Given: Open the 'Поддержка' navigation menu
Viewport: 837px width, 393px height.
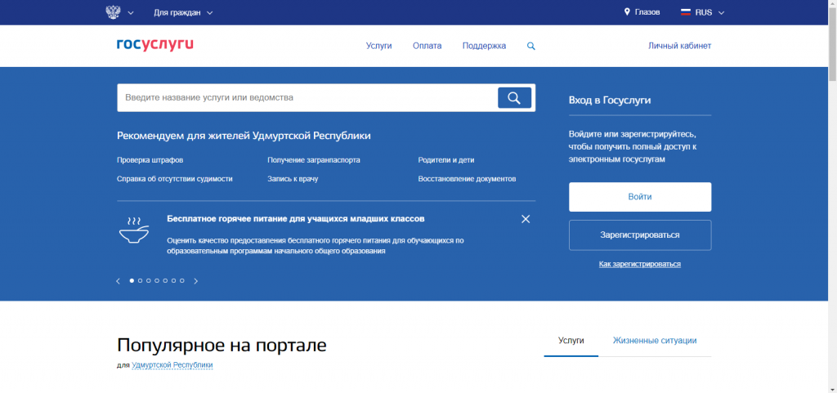Looking at the screenshot, I should coord(484,46).
